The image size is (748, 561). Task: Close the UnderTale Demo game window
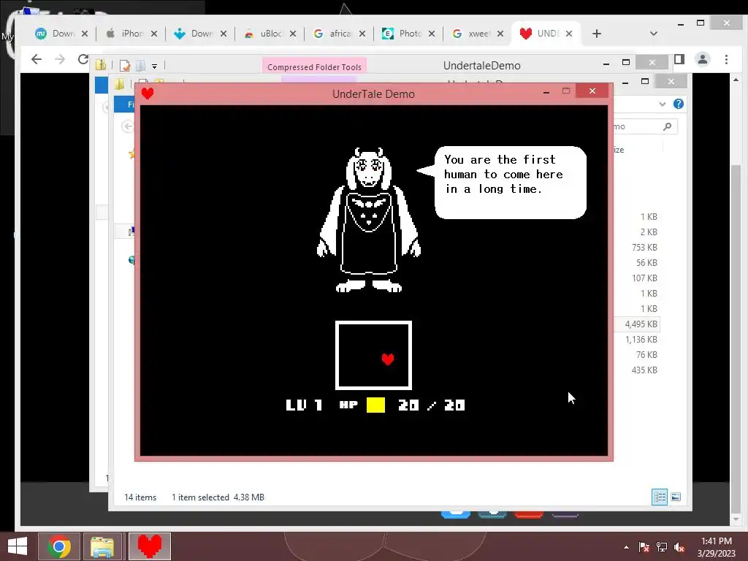coord(592,91)
